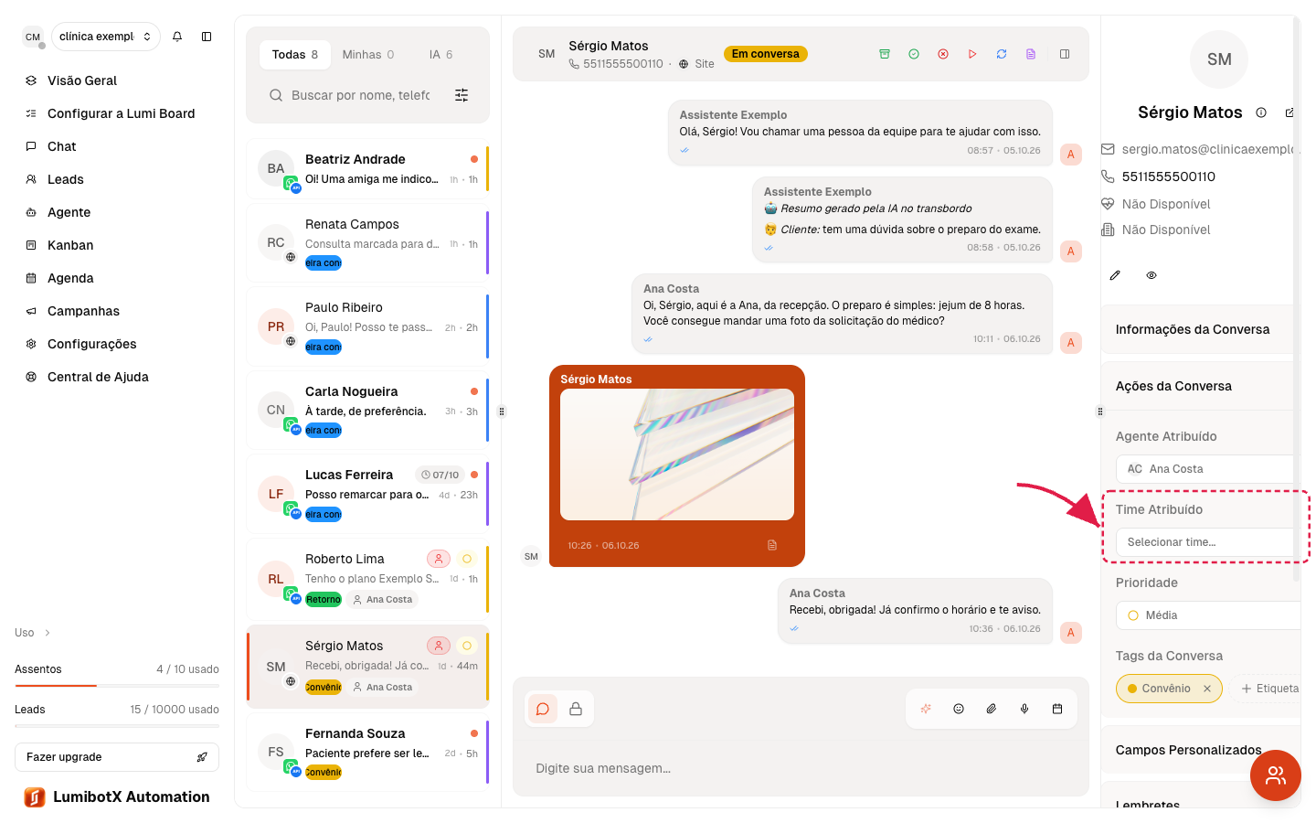Open the Ana Costa assigned agent dropdown

(x=1205, y=469)
